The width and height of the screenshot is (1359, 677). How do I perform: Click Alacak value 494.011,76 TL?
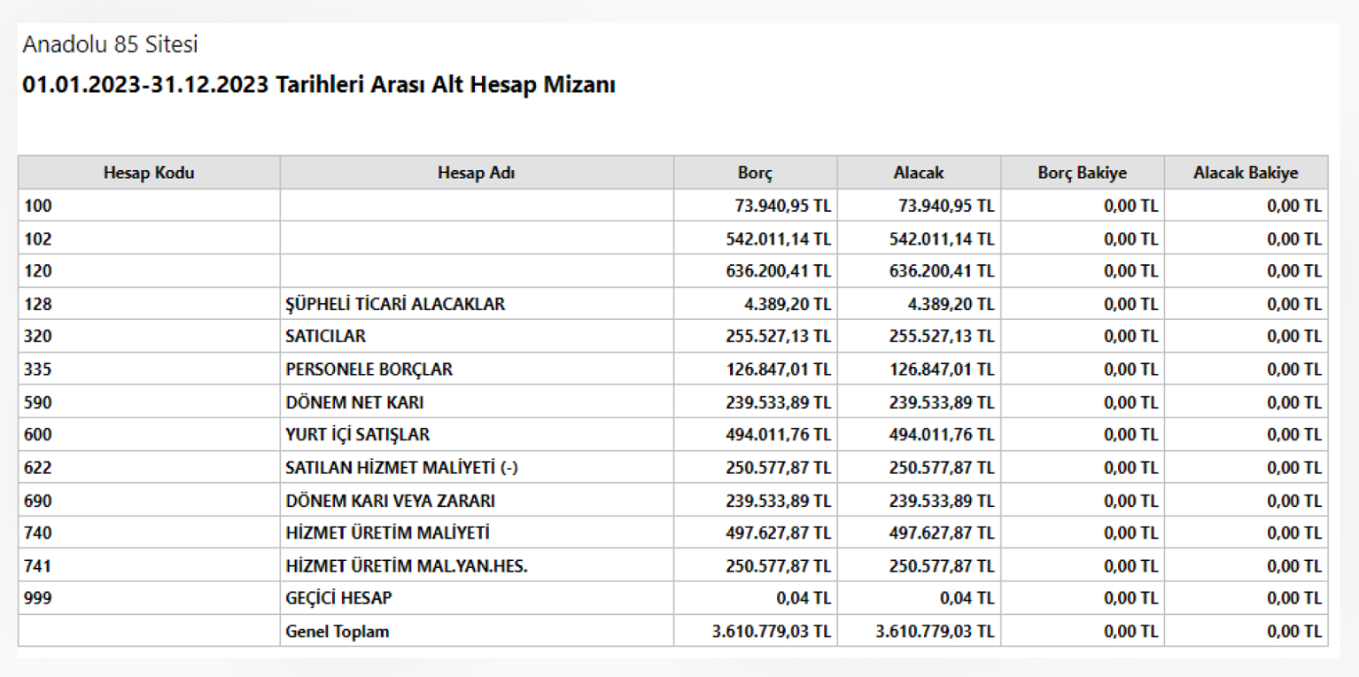[942, 435]
